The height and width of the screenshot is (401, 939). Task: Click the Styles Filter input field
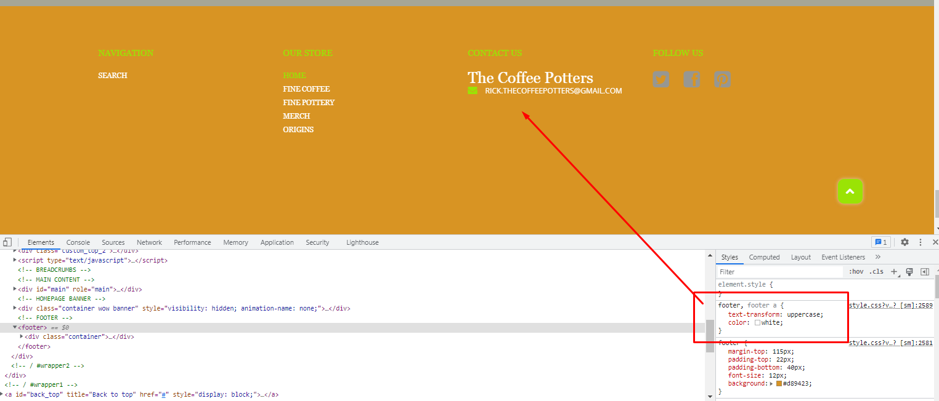(780, 272)
